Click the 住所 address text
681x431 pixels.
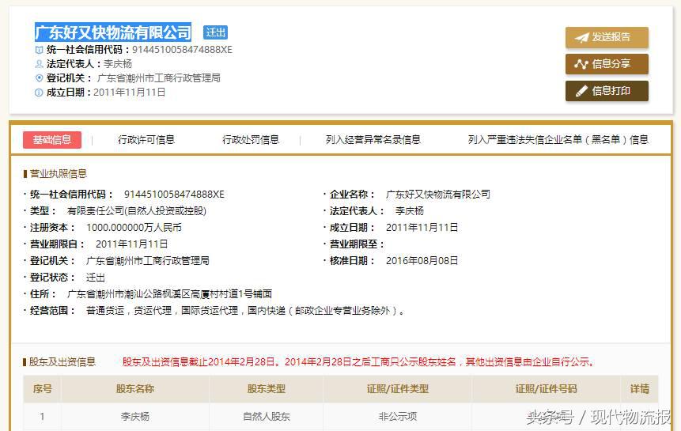(169, 294)
